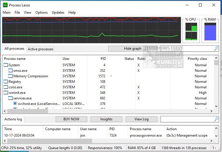Click the smss.exe process icon
The height and width of the screenshot is (152, 222).
11,71
